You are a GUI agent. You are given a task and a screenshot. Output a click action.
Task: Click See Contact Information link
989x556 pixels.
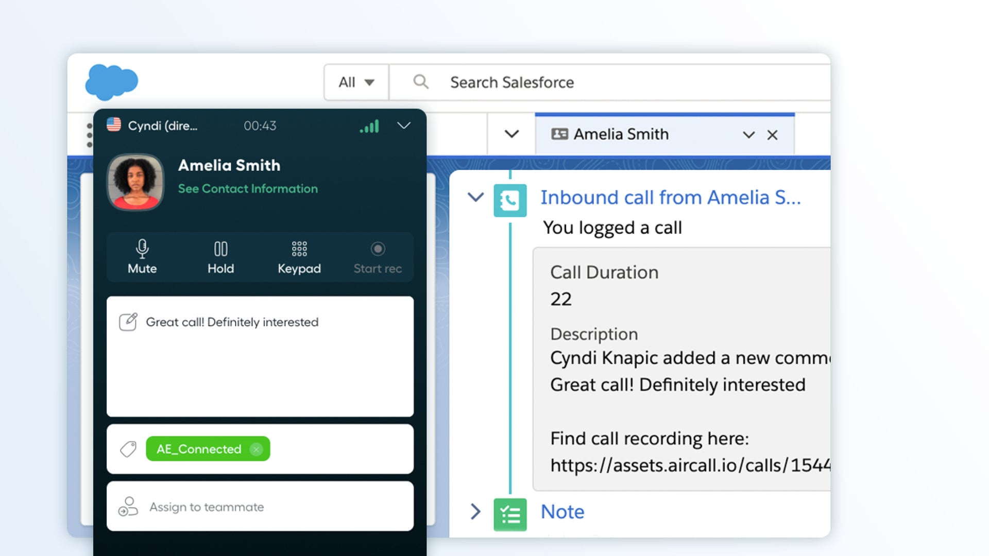coord(248,188)
